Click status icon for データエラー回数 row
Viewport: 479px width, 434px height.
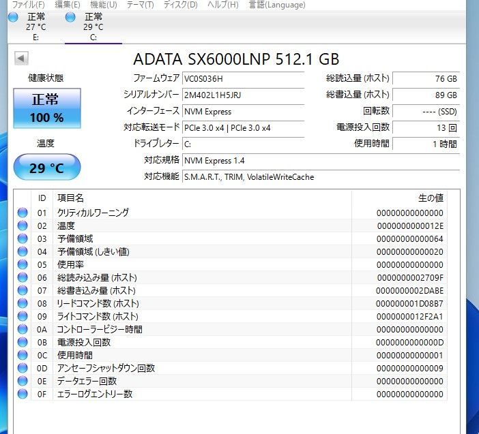23,382
